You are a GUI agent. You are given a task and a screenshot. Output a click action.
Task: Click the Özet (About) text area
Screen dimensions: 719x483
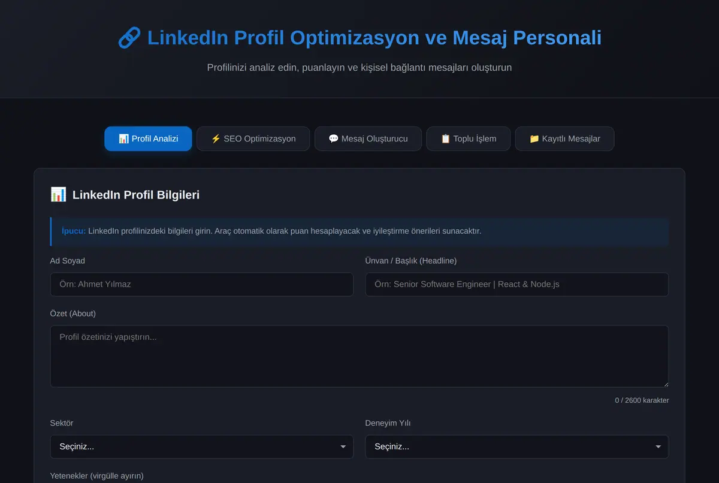pos(359,356)
